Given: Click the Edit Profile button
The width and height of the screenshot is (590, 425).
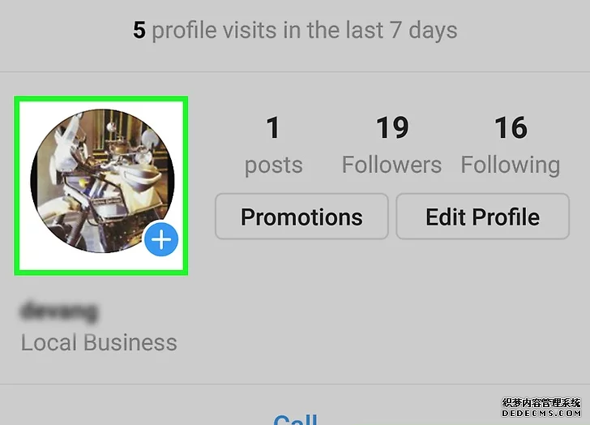Looking at the screenshot, I should coord(482,217).
